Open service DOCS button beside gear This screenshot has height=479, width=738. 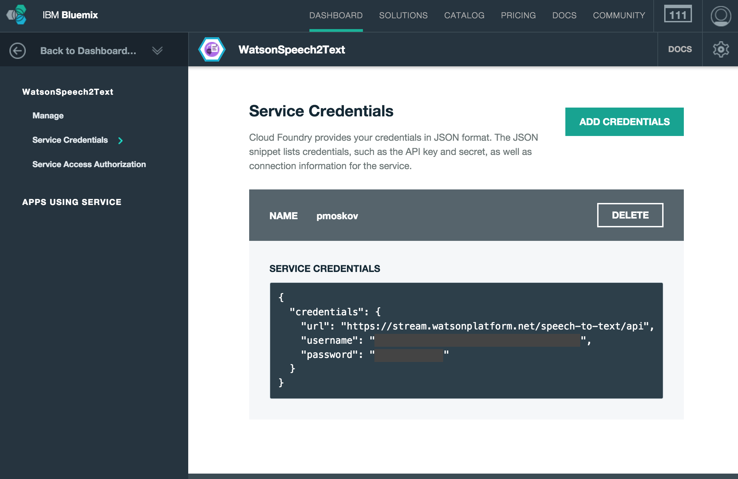[x=680, y=49]
